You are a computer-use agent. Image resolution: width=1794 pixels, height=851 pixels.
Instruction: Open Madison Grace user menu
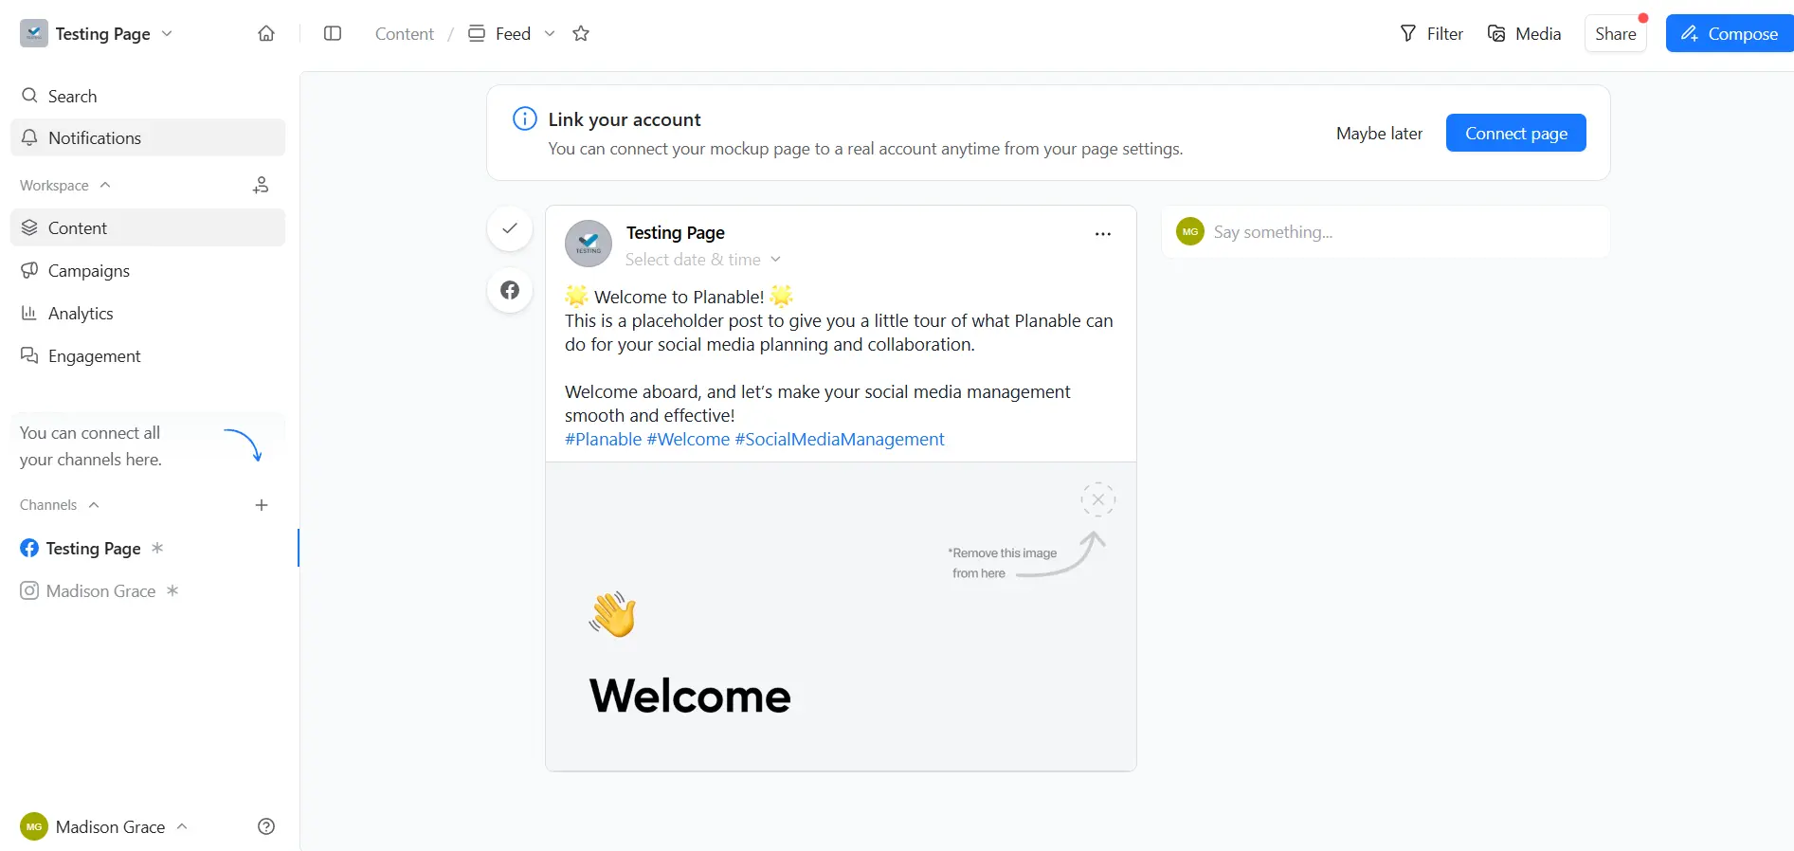pyautogui.click(x=104, y=826)
